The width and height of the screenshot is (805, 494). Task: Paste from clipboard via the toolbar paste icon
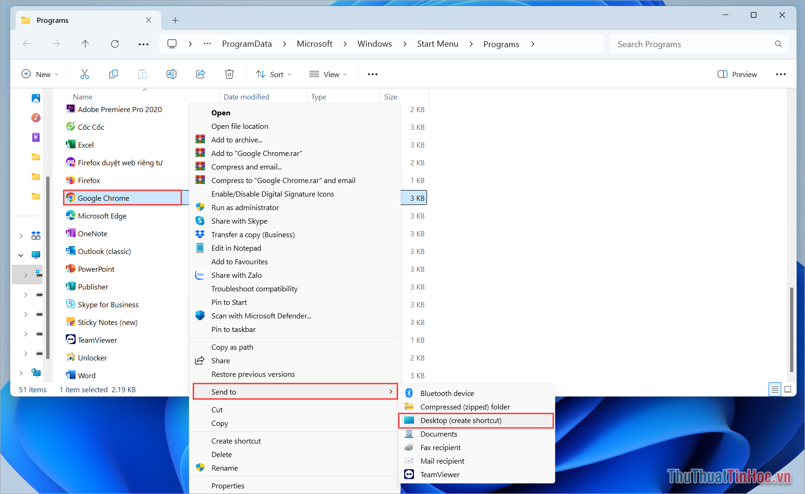pyautogui.click(x=142, y=74)
